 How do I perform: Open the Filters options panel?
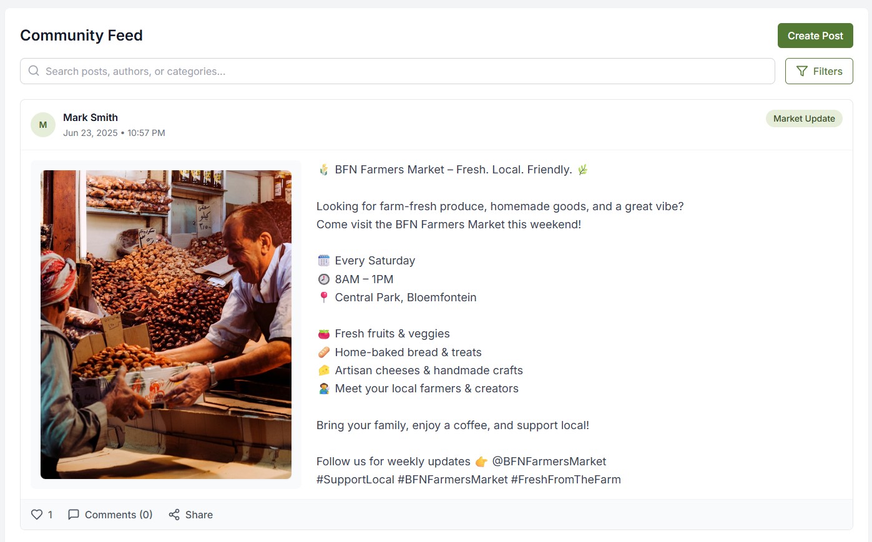pyautogui.click(x=818, y=70)
